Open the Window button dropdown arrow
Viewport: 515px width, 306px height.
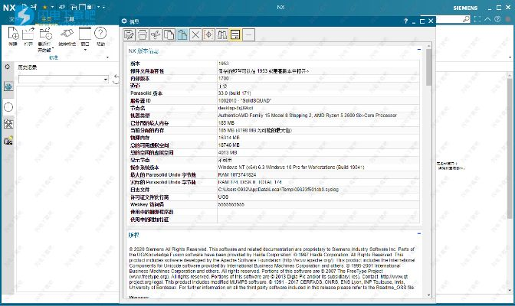[85, 50]
